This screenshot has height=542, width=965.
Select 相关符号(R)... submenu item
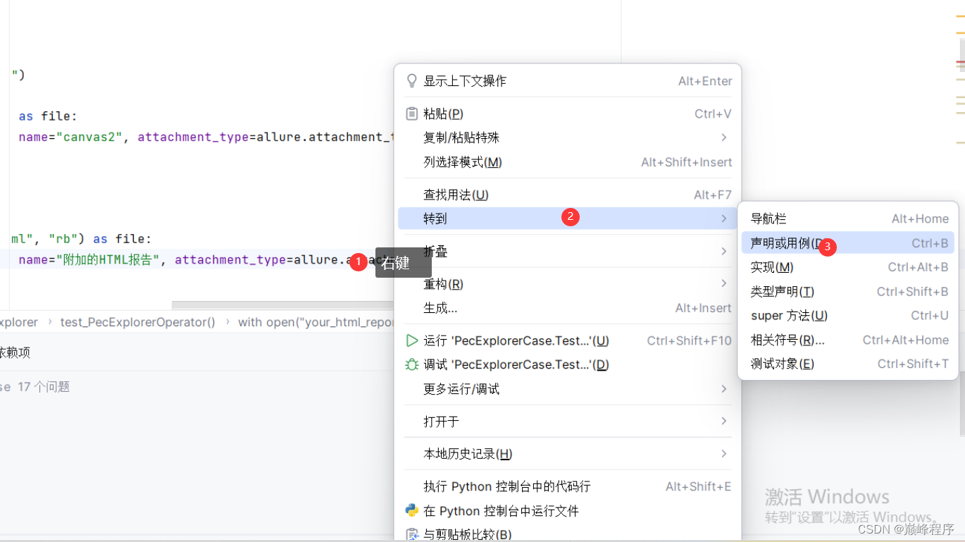(x=848, y=340)
